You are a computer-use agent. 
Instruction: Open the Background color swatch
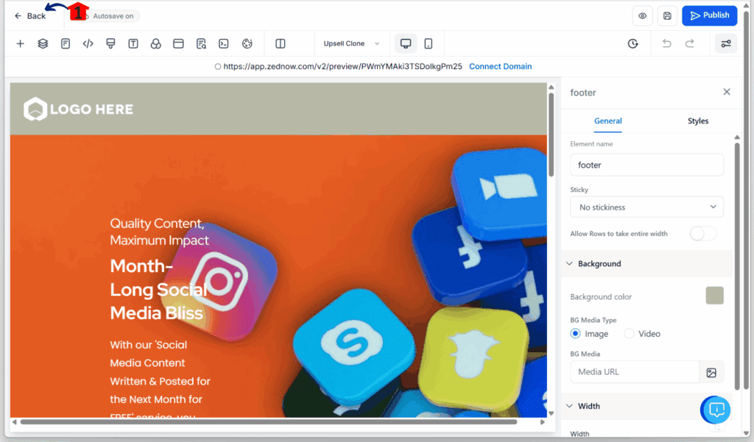coord(714,296)
